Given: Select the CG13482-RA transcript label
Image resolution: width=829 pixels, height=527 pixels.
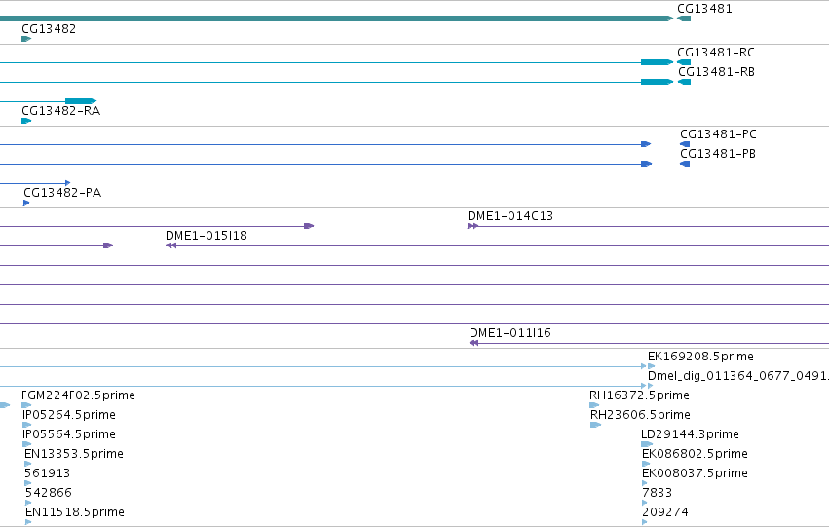Looking at the screenshot, I should [x=60, y=111].
